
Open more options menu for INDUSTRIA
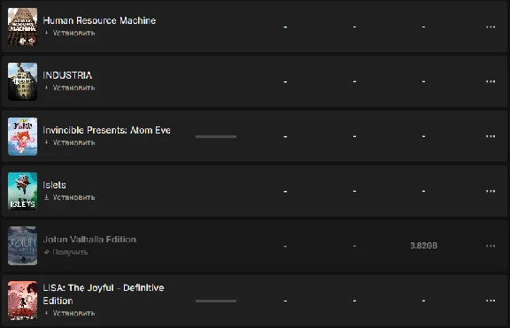(x=491, y=81)
